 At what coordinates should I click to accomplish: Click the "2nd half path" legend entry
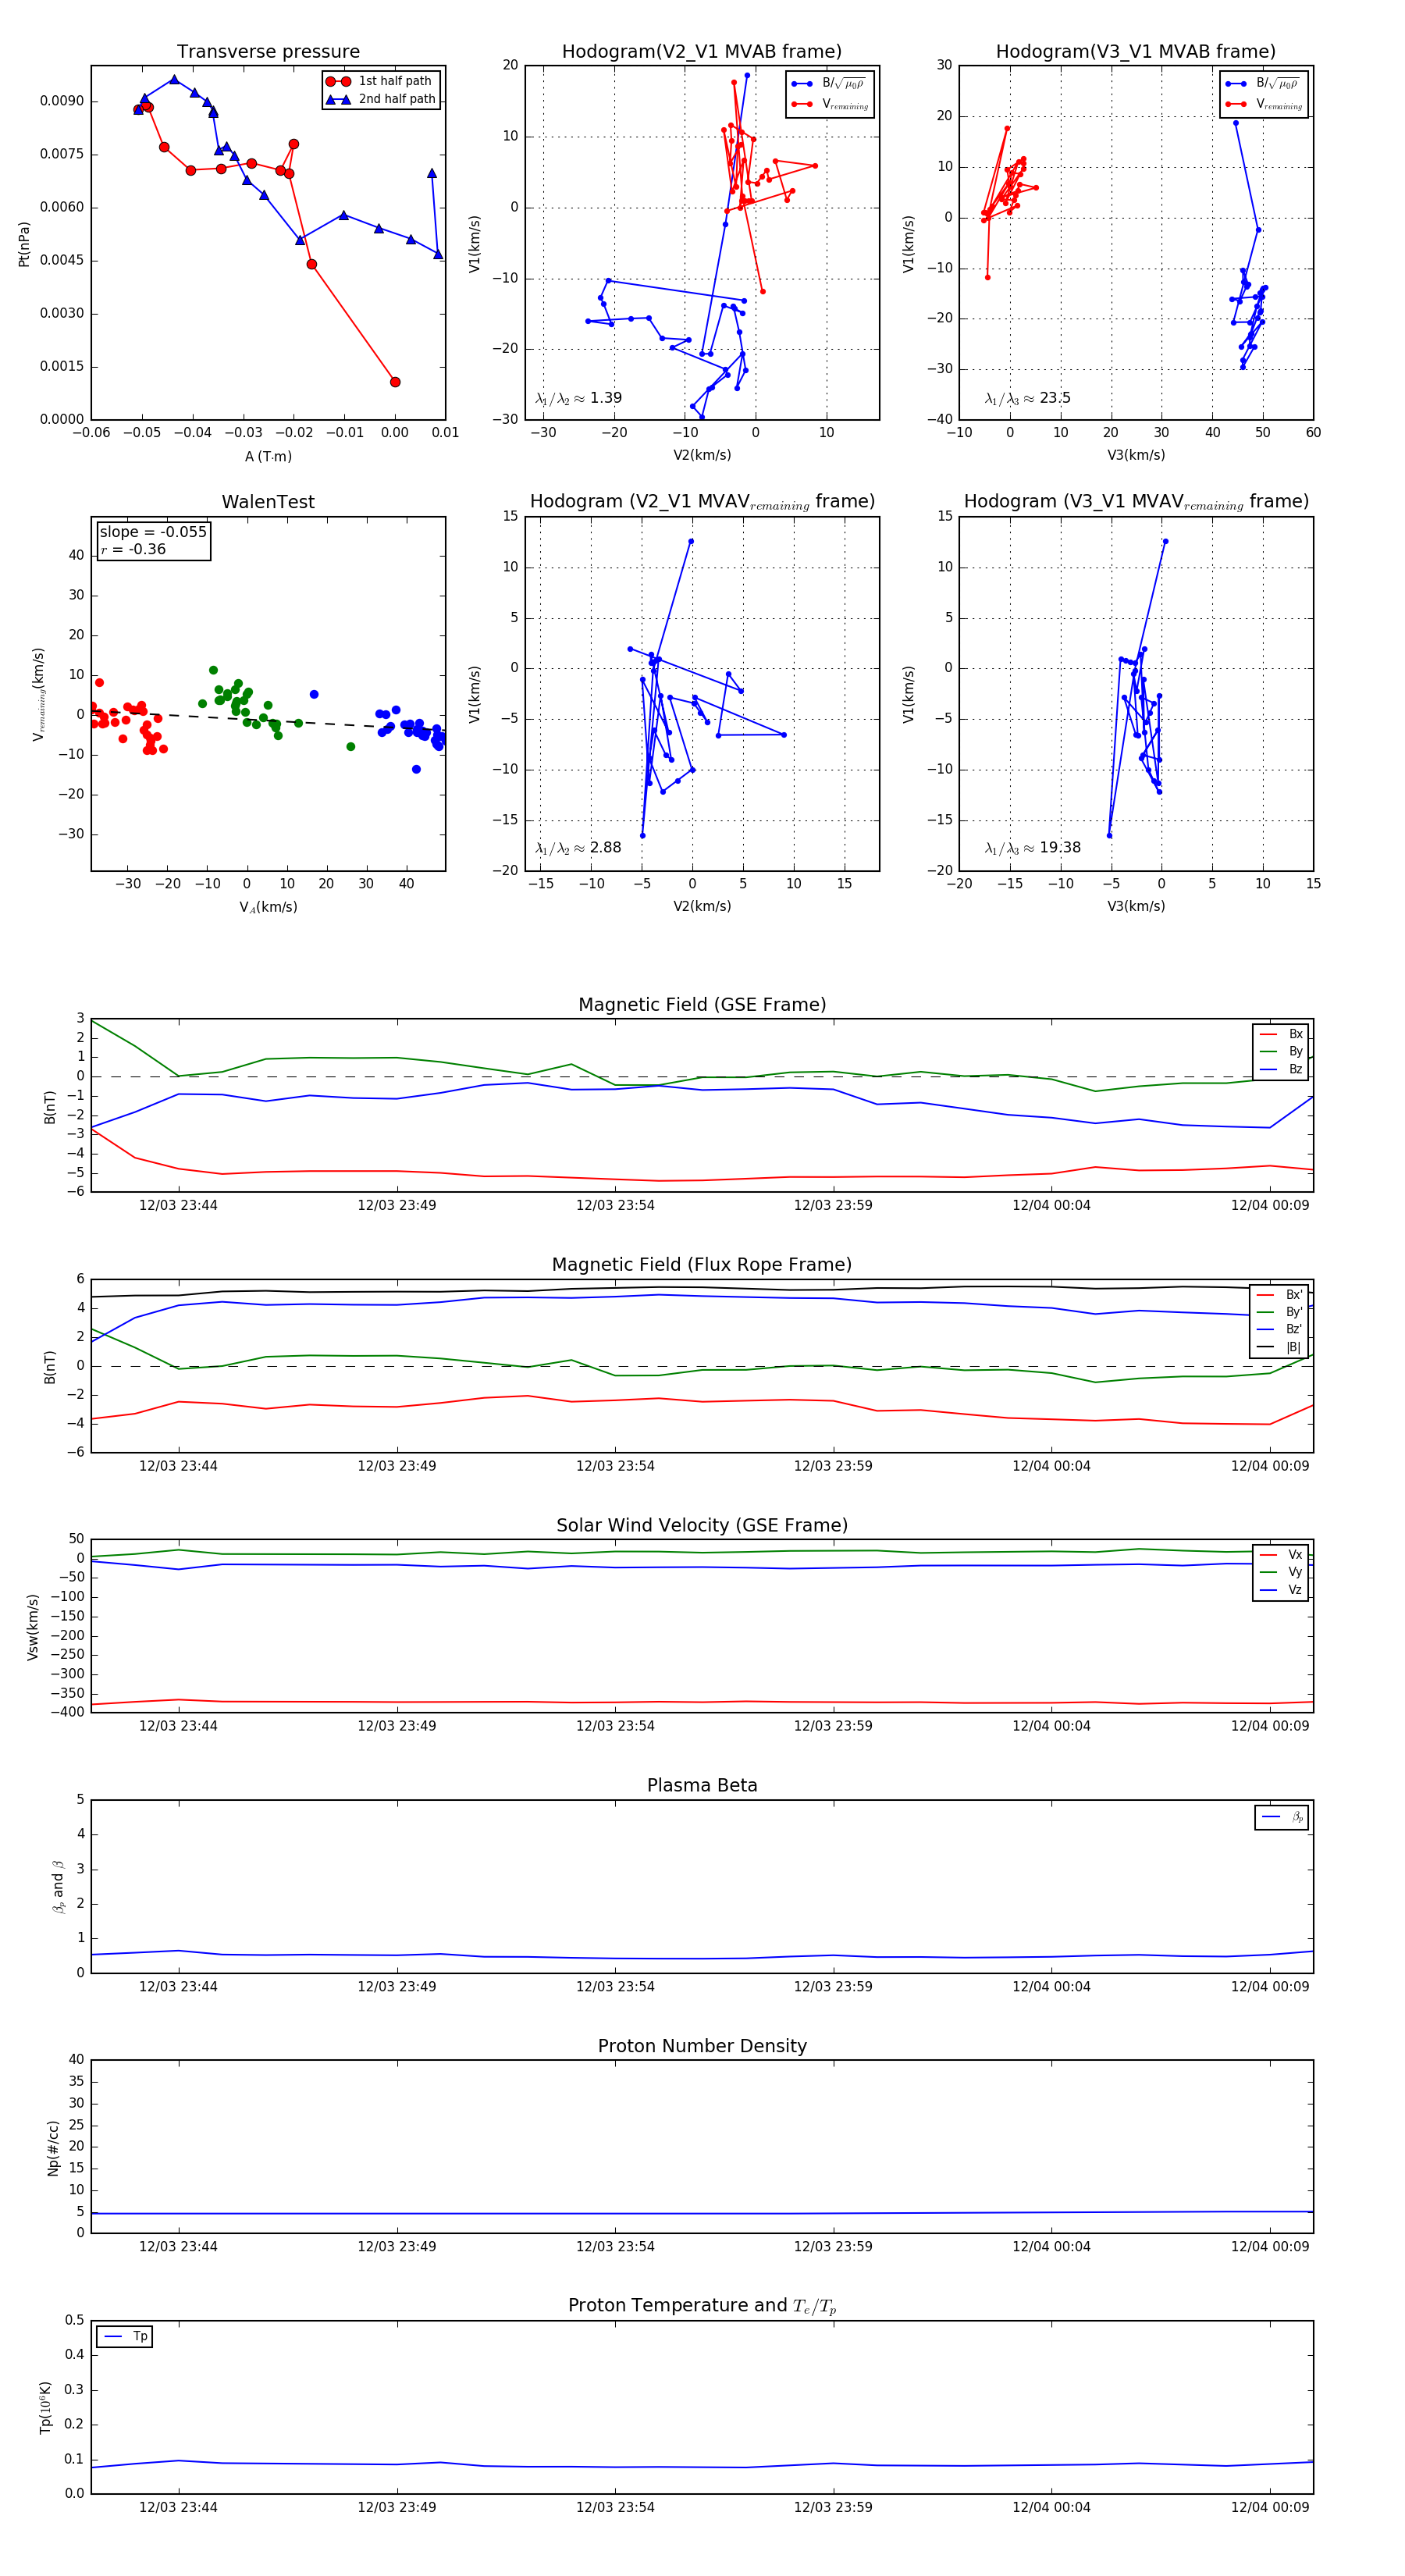(x=382, y=99)
